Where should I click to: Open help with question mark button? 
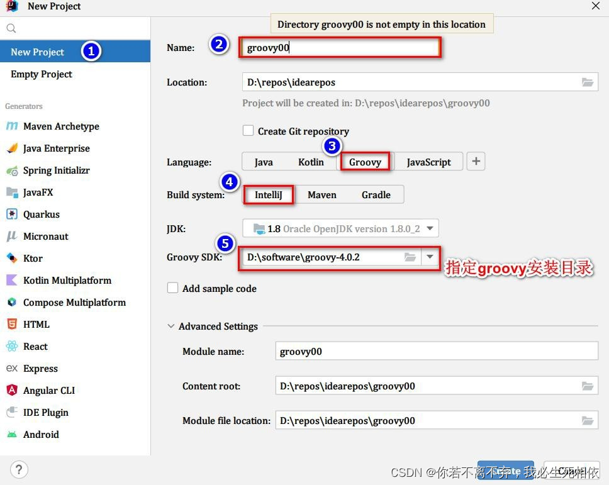click(19, 469)
